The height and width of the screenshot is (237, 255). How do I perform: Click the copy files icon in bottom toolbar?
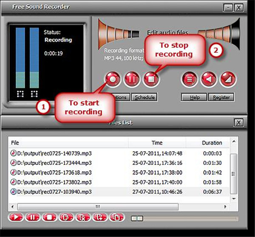click(x=116, y=217)
